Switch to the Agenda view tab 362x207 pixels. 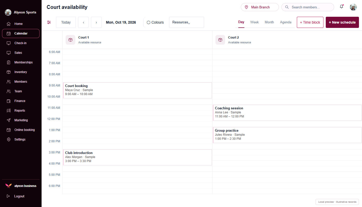pyautogui.click(x=286, y=22)
